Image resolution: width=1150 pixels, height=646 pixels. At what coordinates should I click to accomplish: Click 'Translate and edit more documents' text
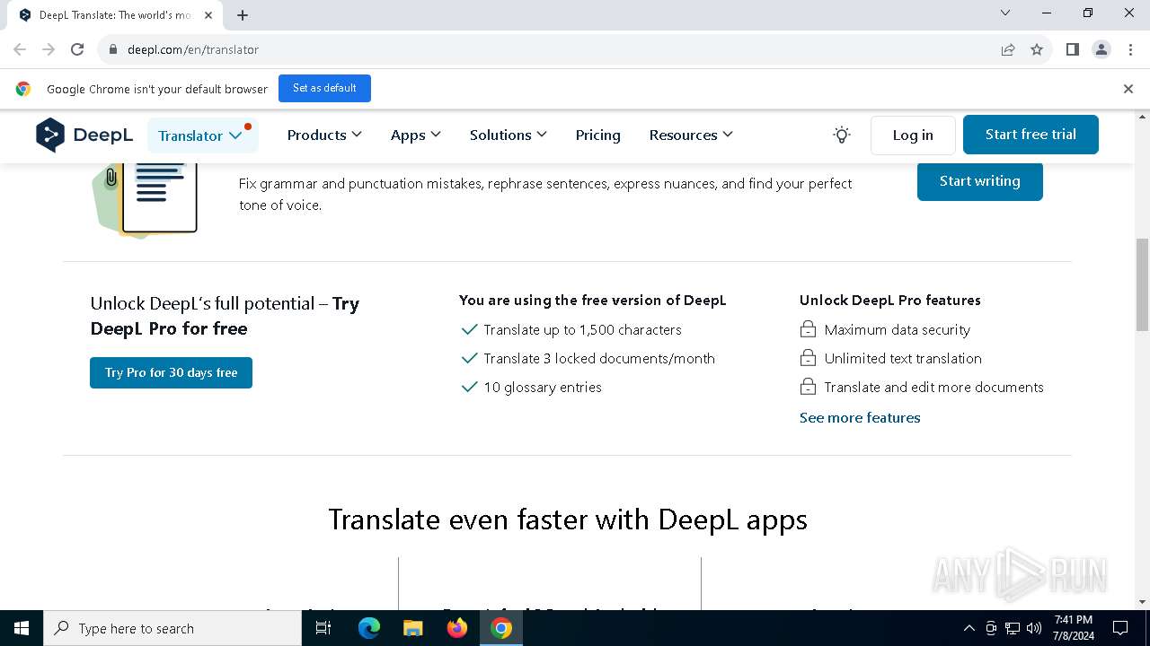click(x=934, y=387)
